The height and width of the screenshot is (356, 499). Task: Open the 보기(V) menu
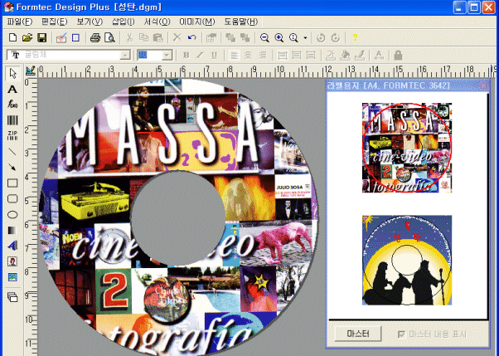coord(90,22)
